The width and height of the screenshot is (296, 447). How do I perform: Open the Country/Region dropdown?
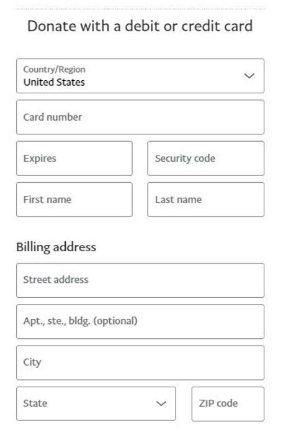(x=140, y=76)
